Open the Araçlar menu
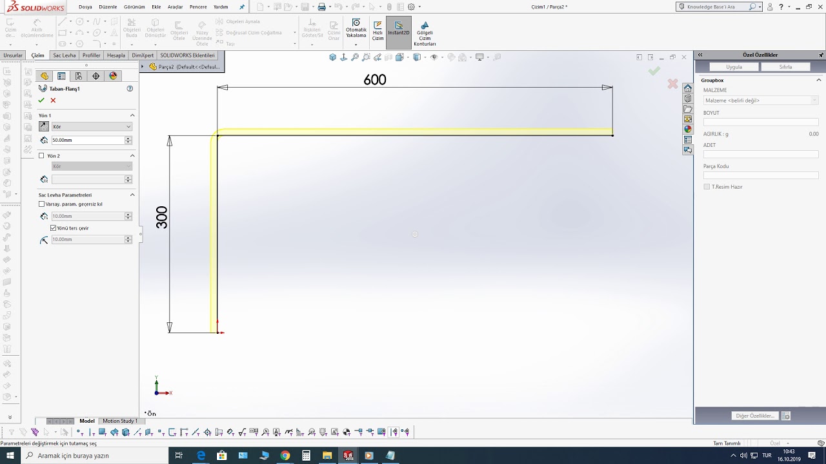The width and height of the screenshot is (826, 464). pos(176,7)
